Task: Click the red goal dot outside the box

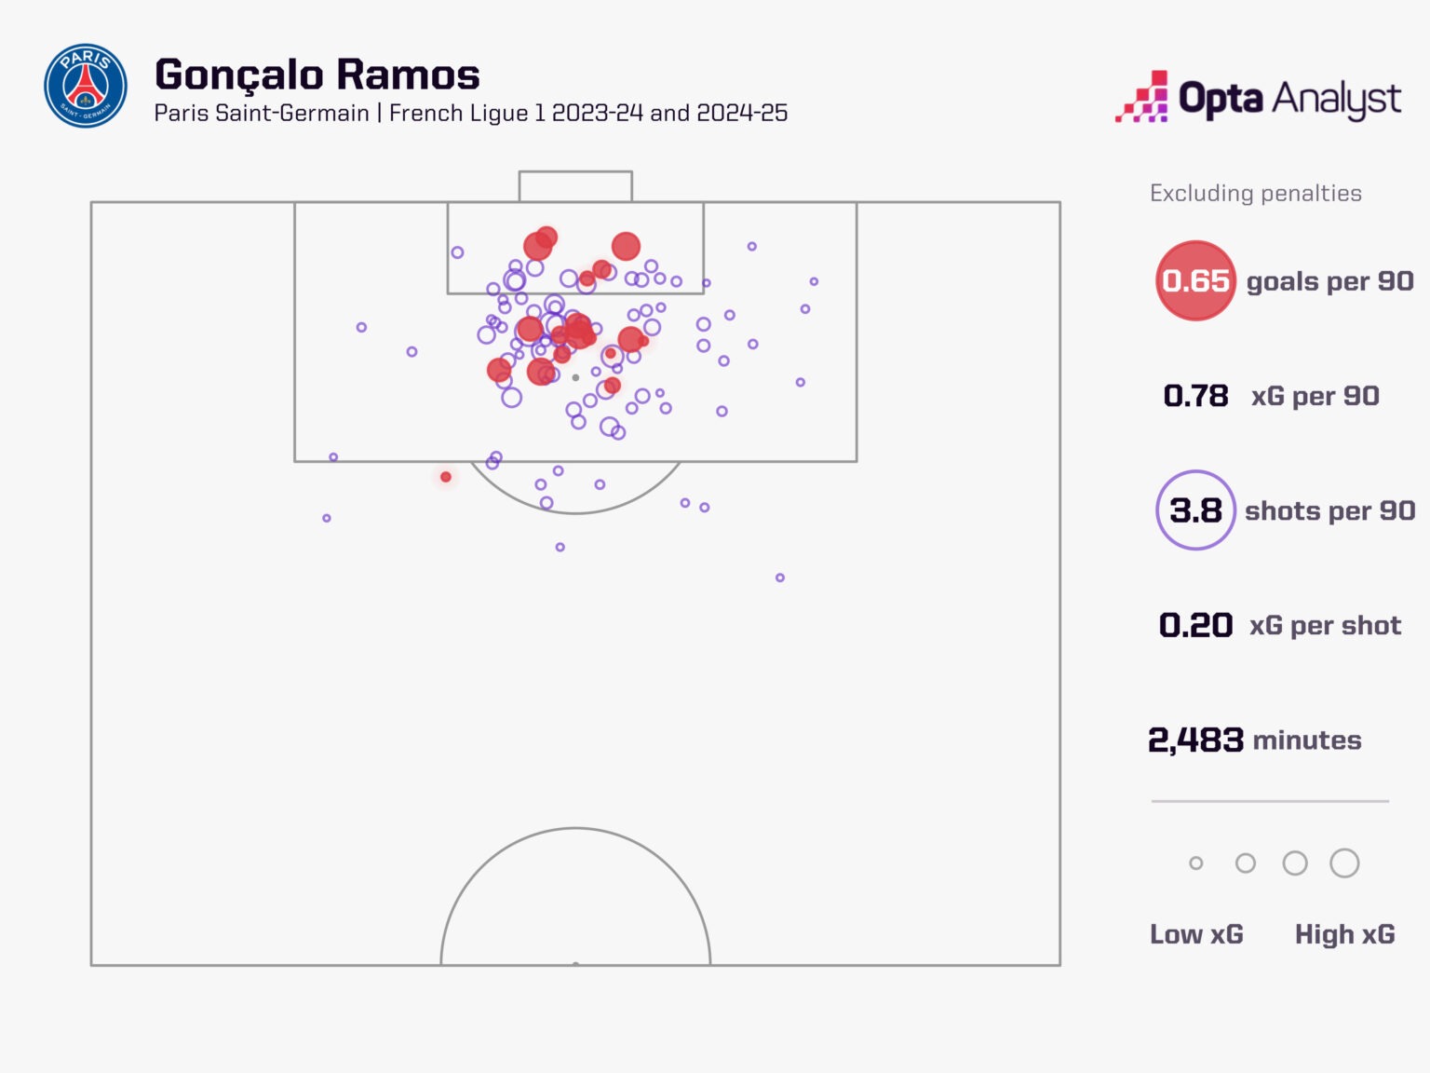Action: point(446,477)
